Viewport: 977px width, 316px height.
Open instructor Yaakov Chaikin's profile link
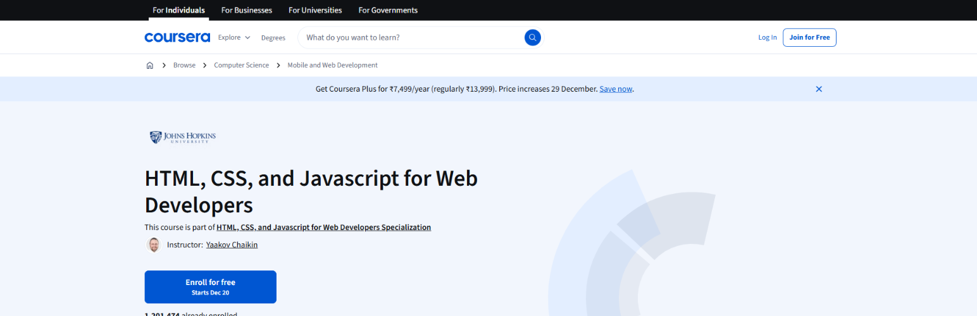coord(232,245)
